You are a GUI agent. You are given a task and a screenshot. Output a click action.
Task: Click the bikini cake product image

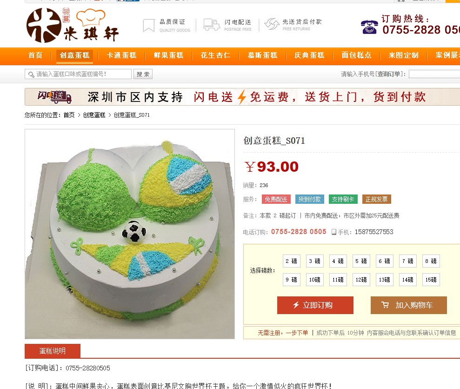pos(130,234)
